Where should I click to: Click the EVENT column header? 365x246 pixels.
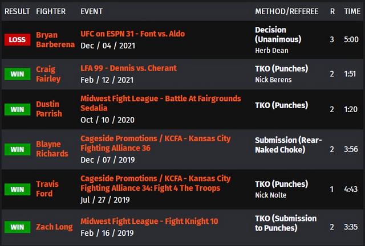click(92, 11)
